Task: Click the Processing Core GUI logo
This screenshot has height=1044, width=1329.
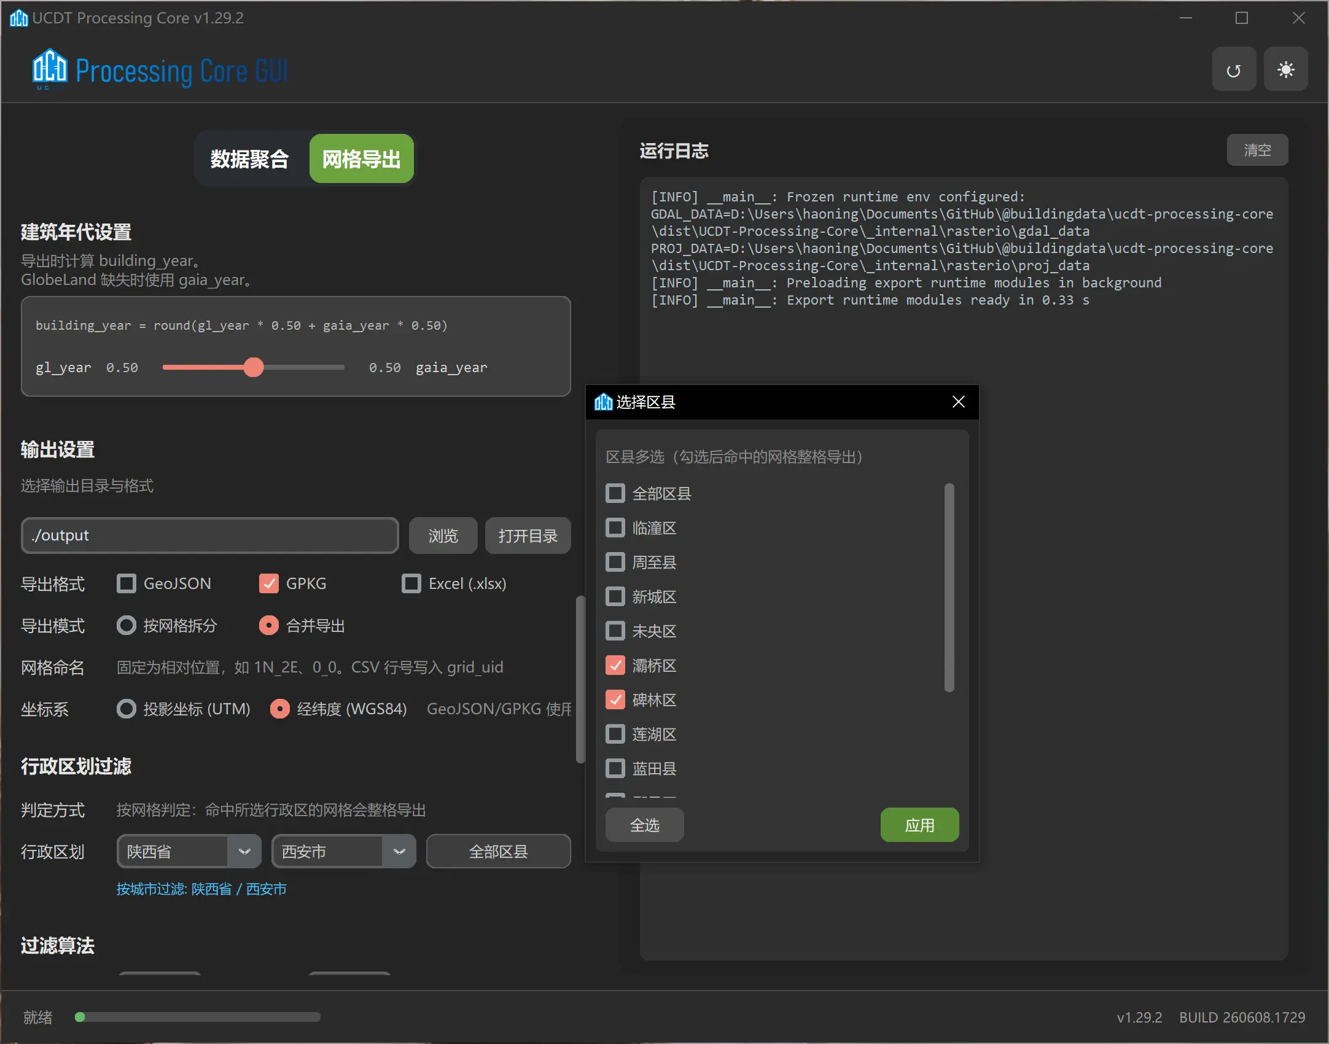Action: [x=160, y=70]
